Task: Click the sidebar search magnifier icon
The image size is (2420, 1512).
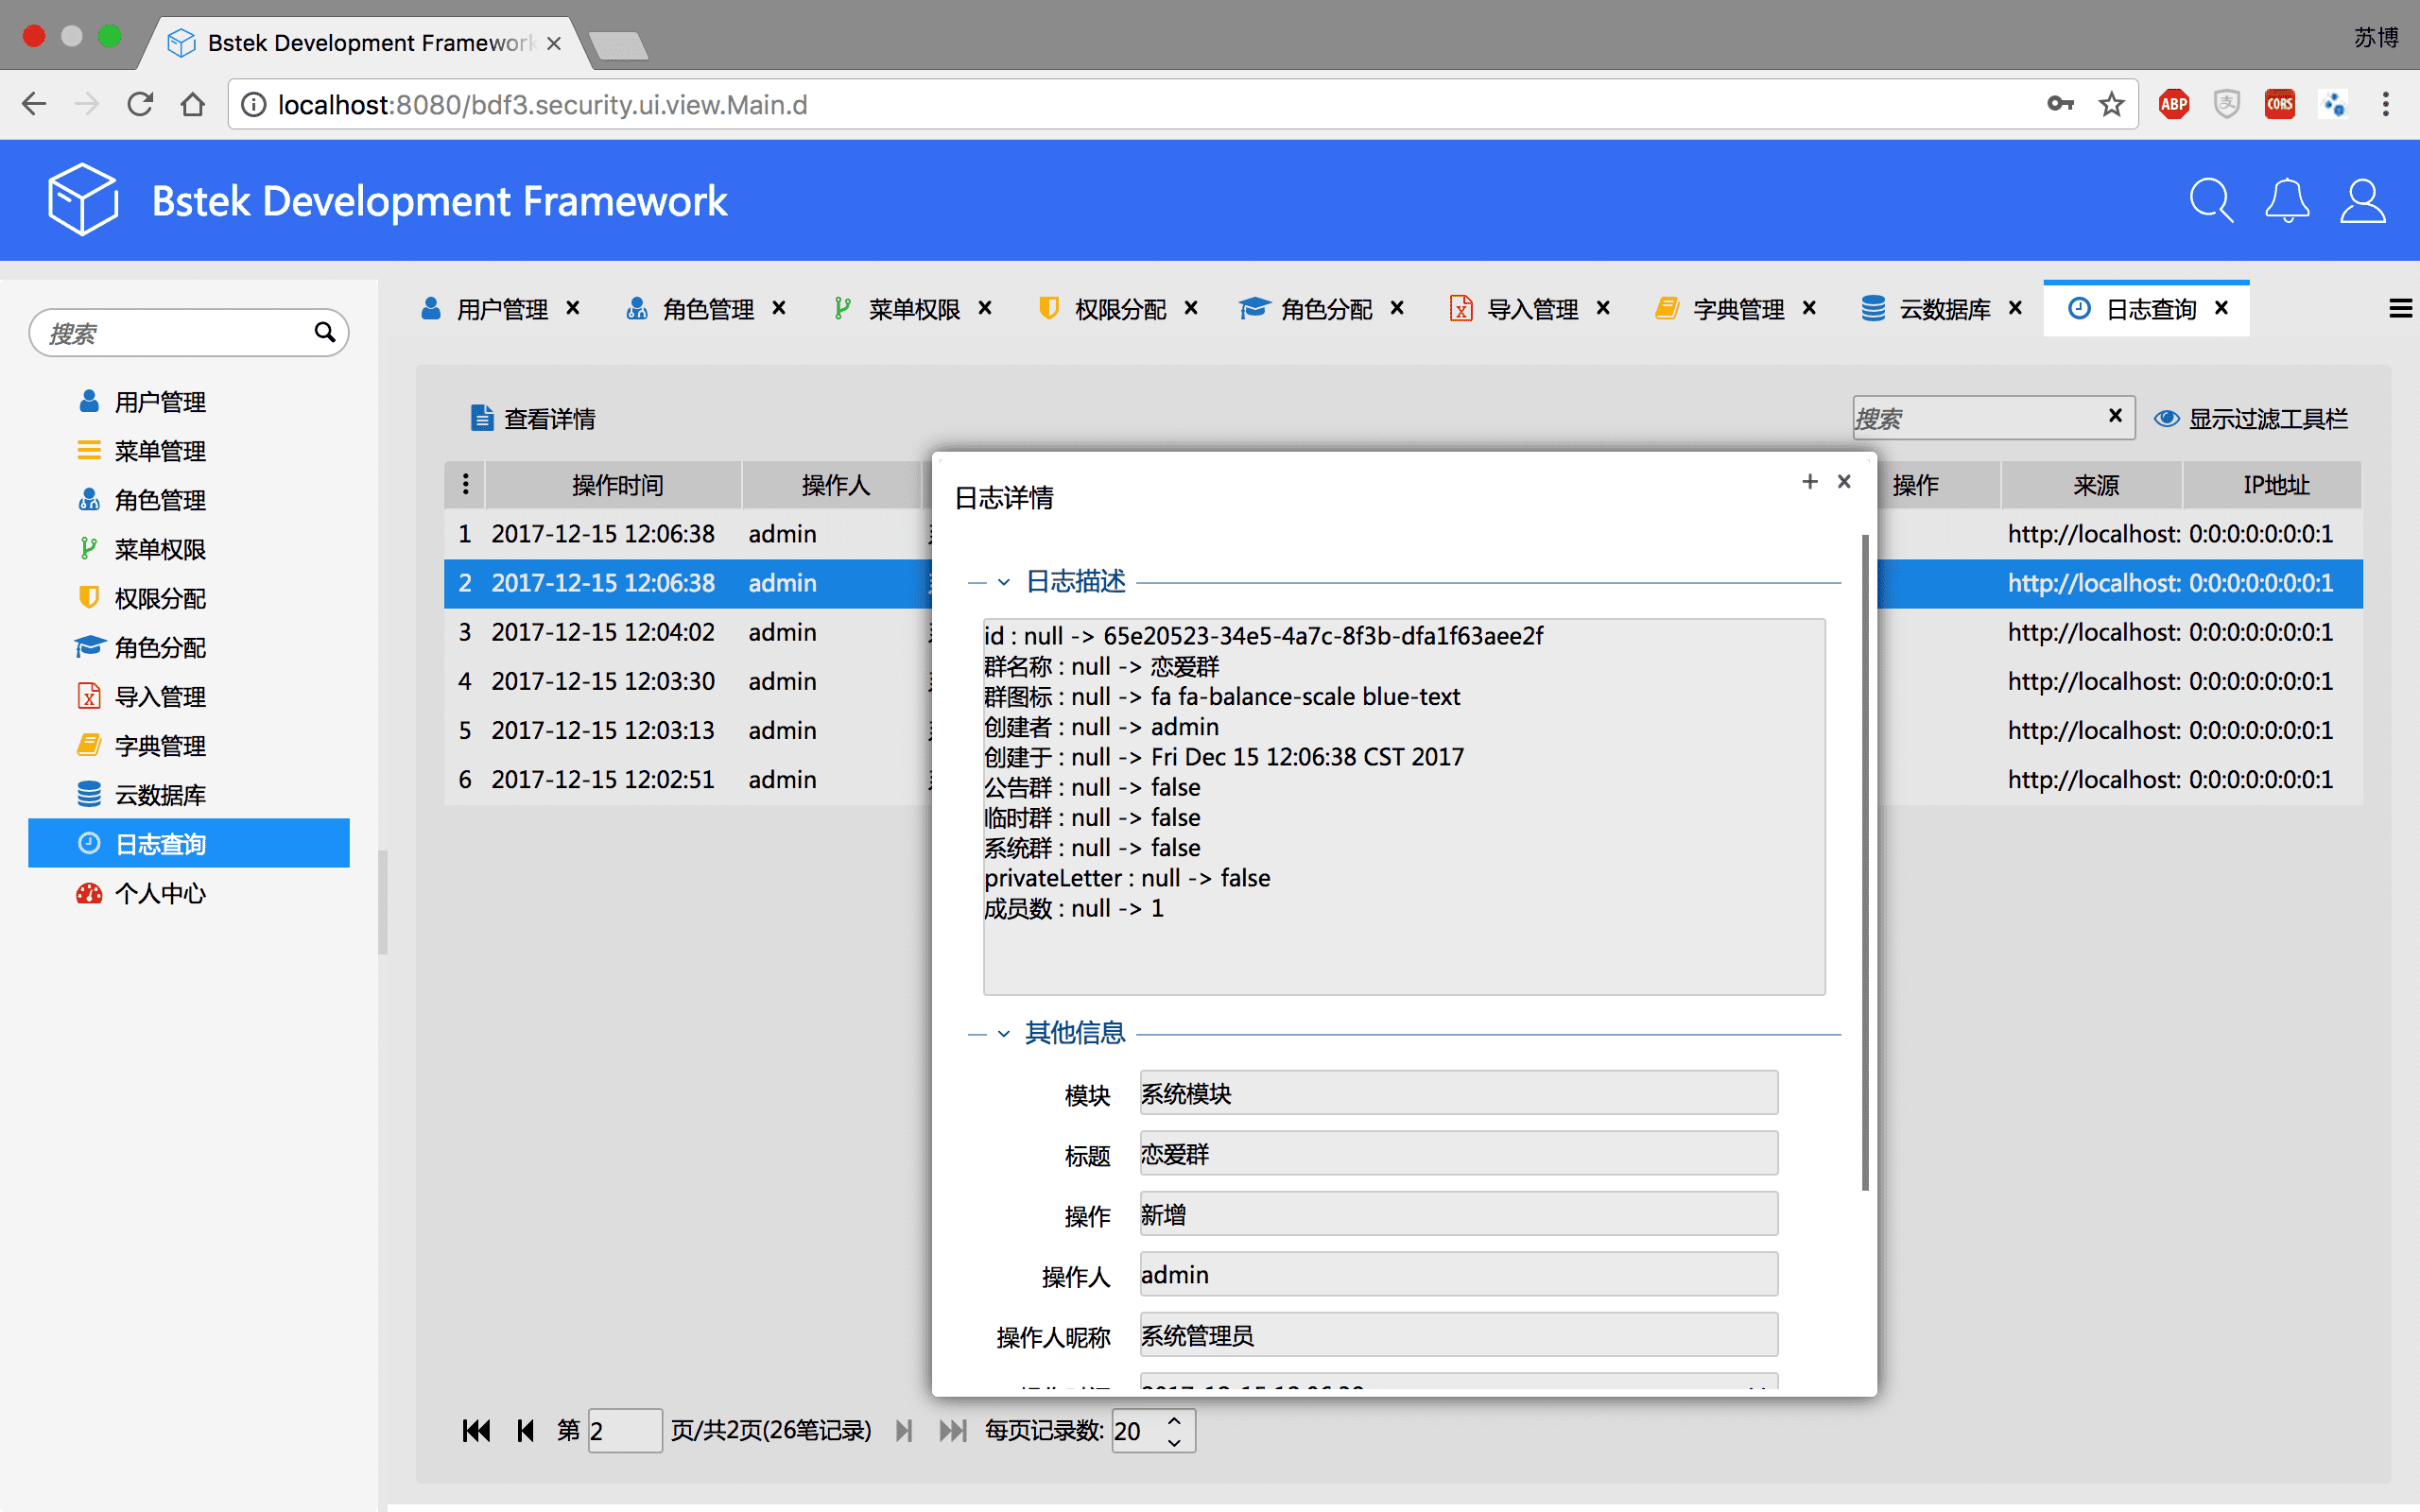Action: coord(324,332)
